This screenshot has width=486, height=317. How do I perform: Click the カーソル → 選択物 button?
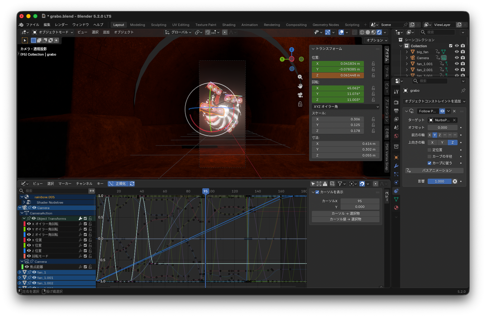[346, 214]
